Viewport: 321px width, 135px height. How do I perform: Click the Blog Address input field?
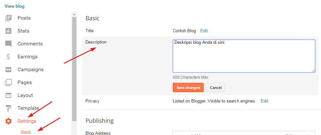pyautogui.click(x=227, y=133)
